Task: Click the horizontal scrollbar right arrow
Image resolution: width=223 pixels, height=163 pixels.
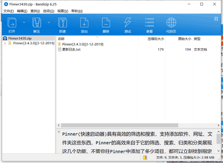Action: coord(218,125)
